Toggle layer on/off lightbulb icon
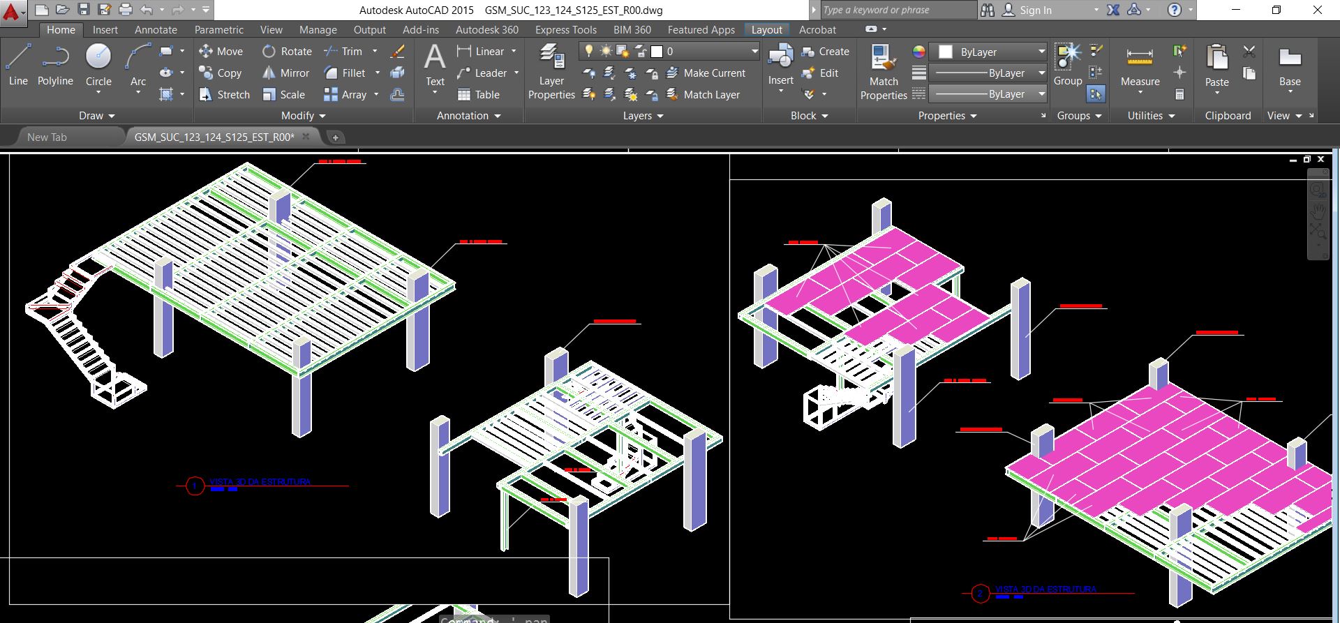The width and height of the screenshot is (1340, 623). click(x=589, y=52)
